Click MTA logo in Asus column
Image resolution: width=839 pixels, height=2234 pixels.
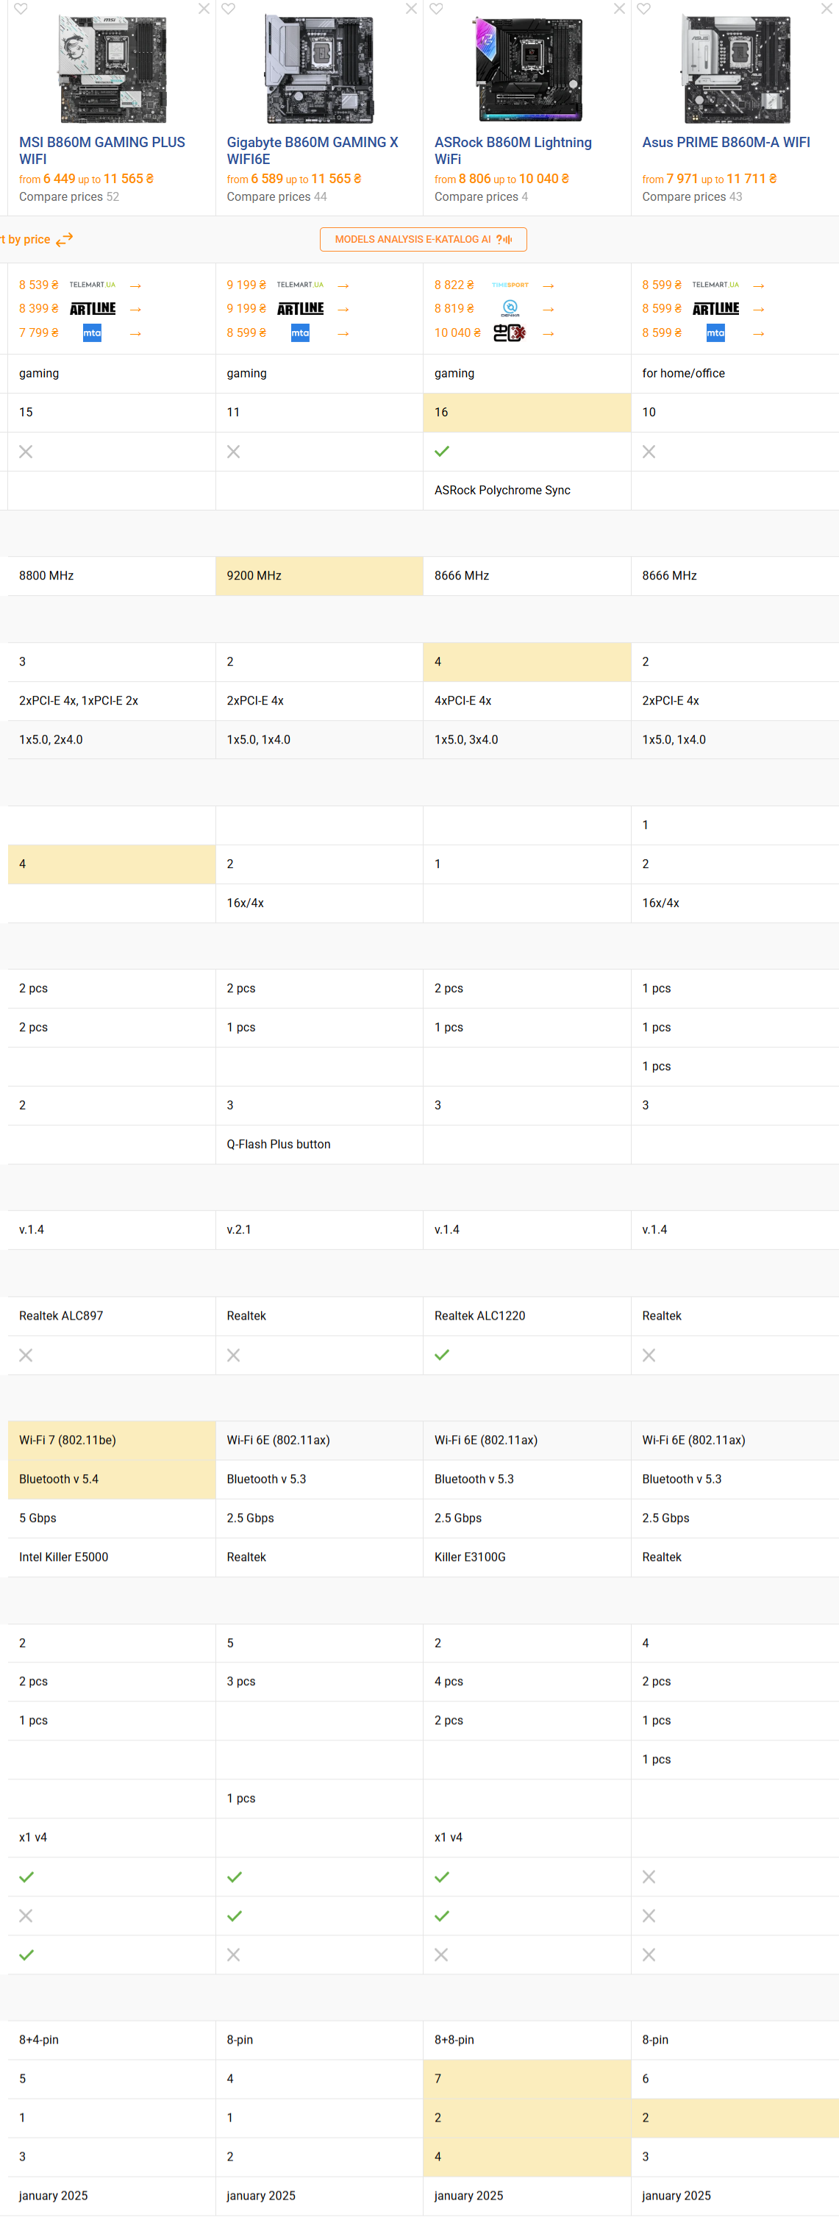tap(715, 333)
